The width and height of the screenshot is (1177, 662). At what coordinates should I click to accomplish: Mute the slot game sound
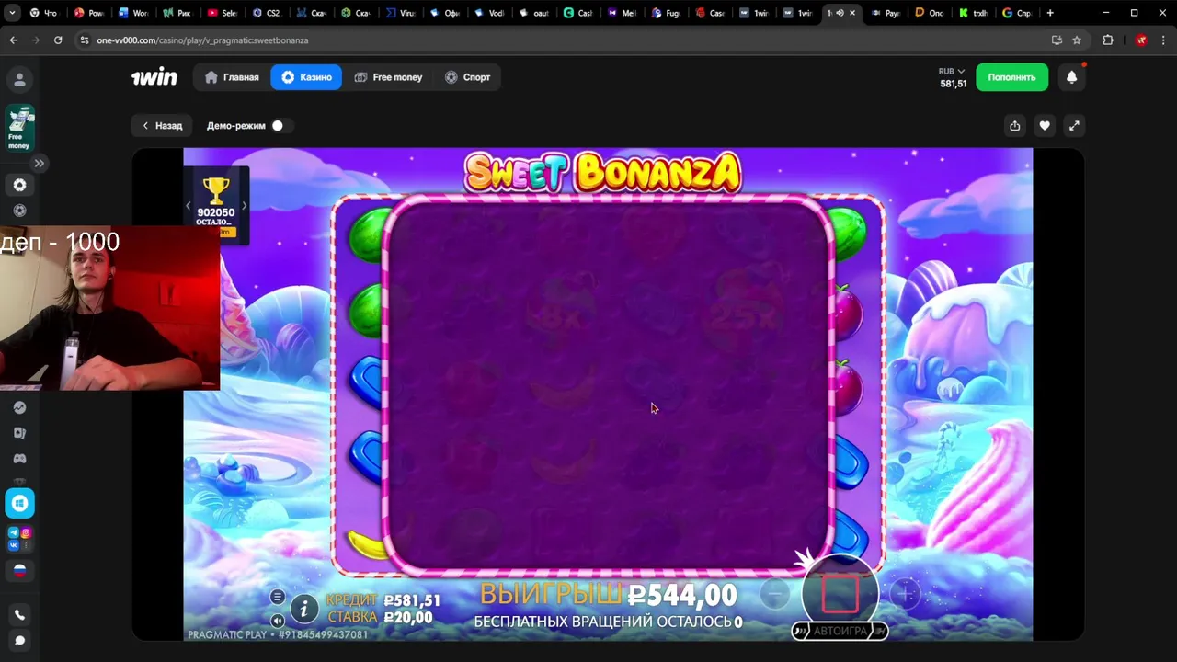pyautogui.click(x=278, y=621)
